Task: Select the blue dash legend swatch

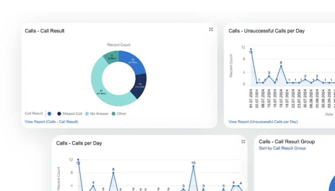Action: click(49, 114)
